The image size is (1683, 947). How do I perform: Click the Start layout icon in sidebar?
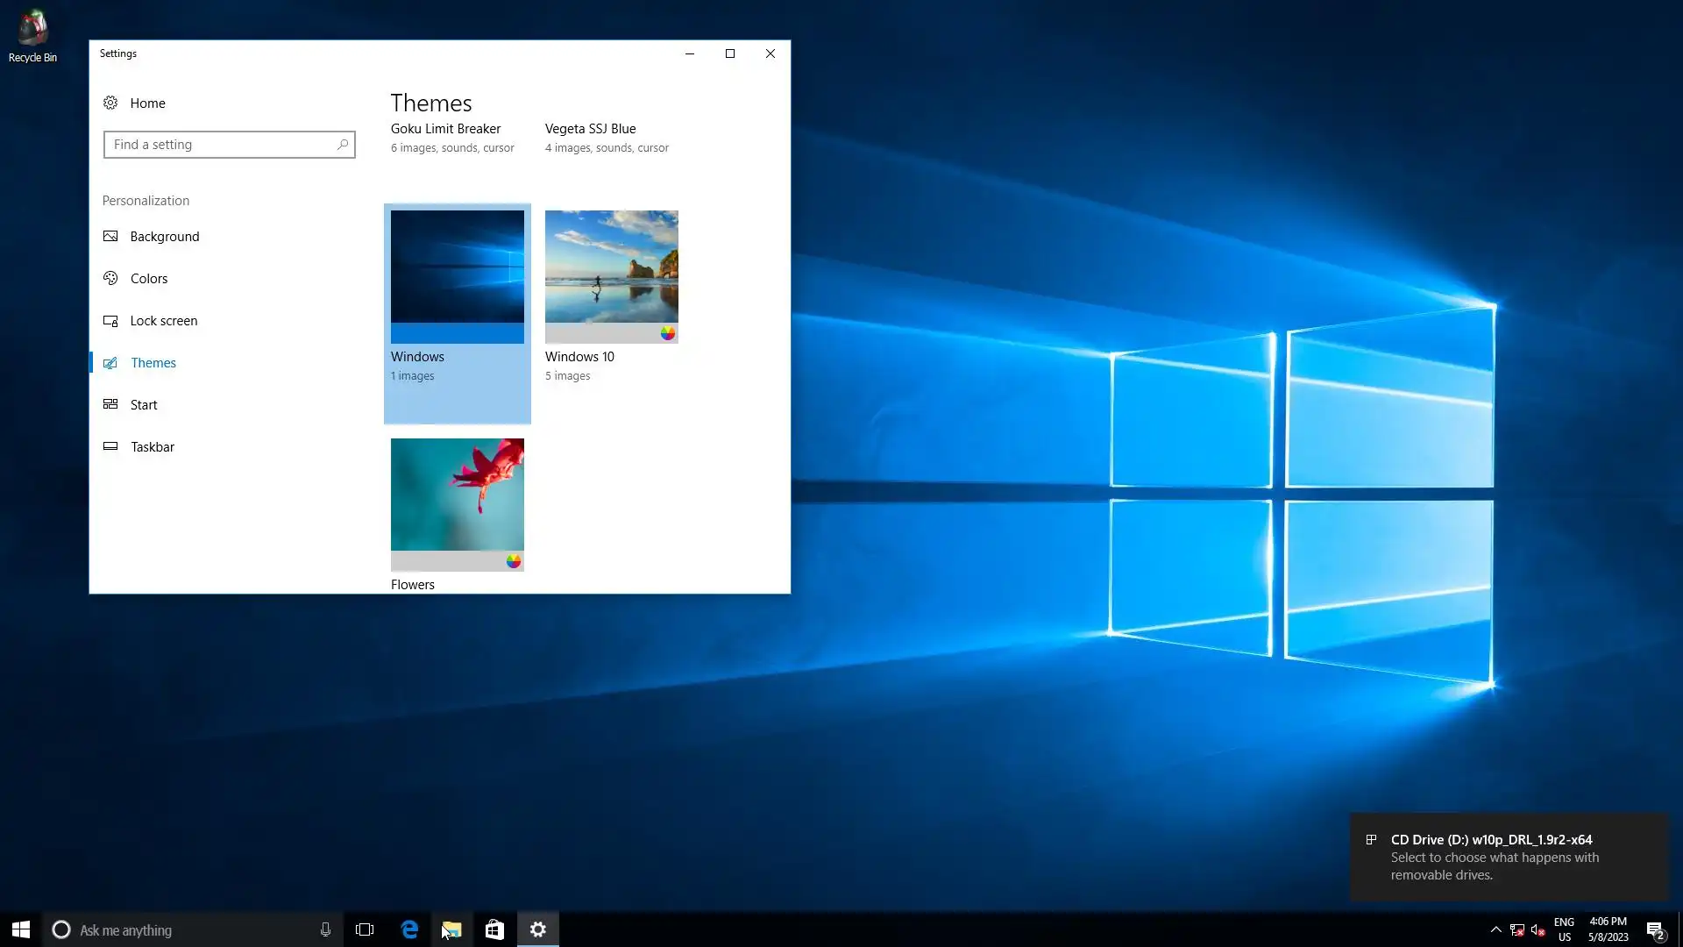(110, 404)
